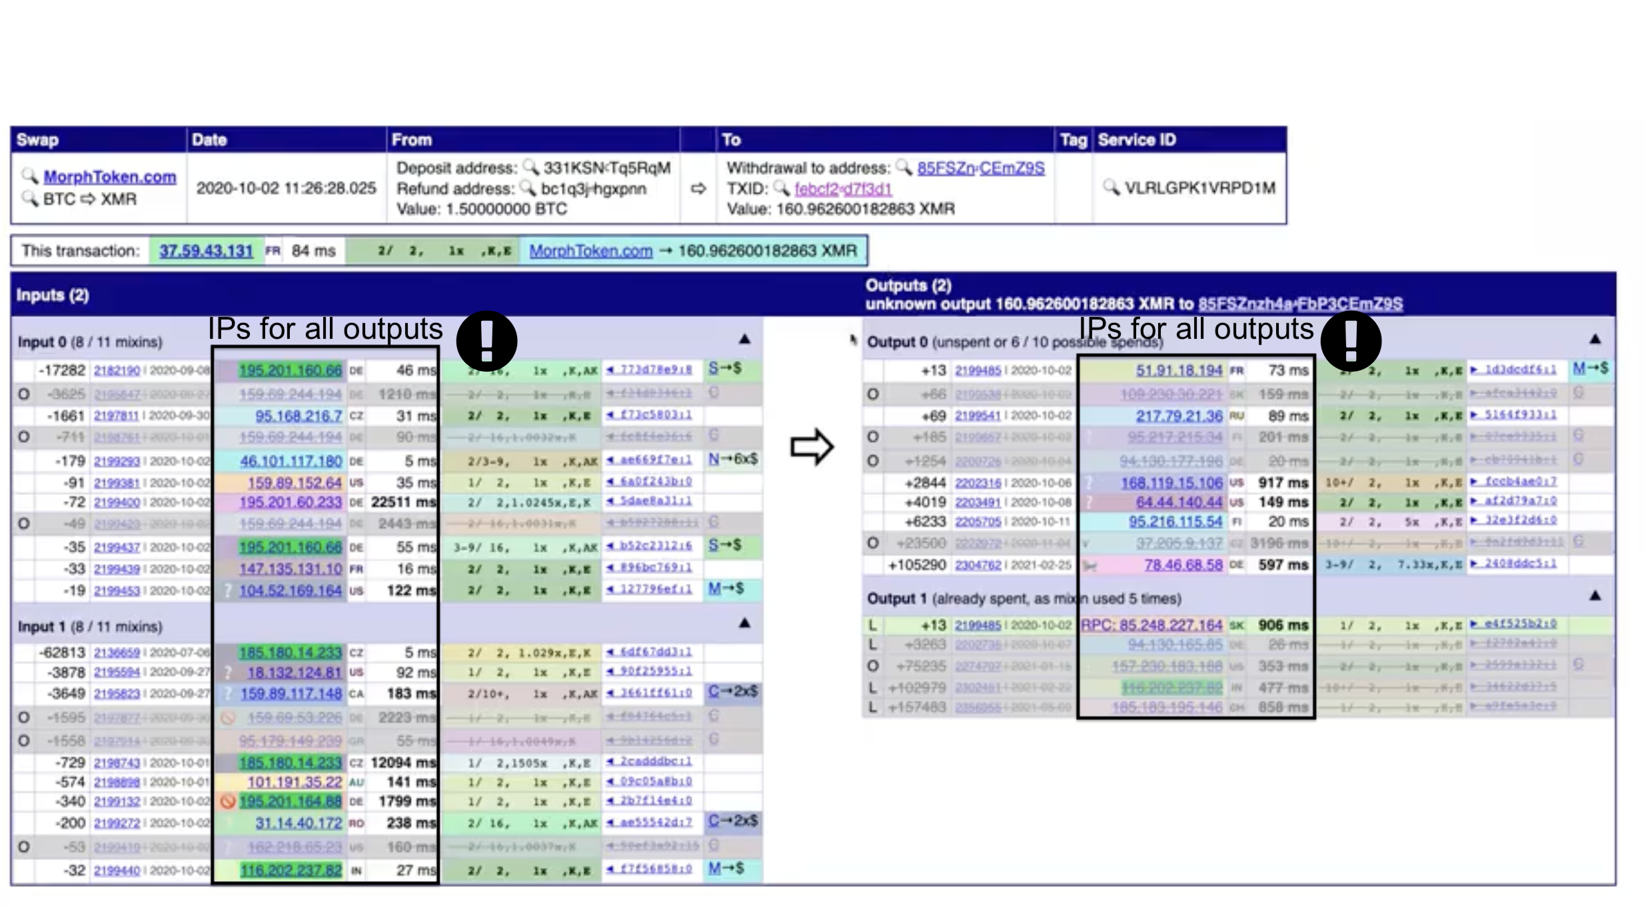Click magnifier icon beside TXID febcf2
Screen dimensions: 1646x907
pos(782,188)
